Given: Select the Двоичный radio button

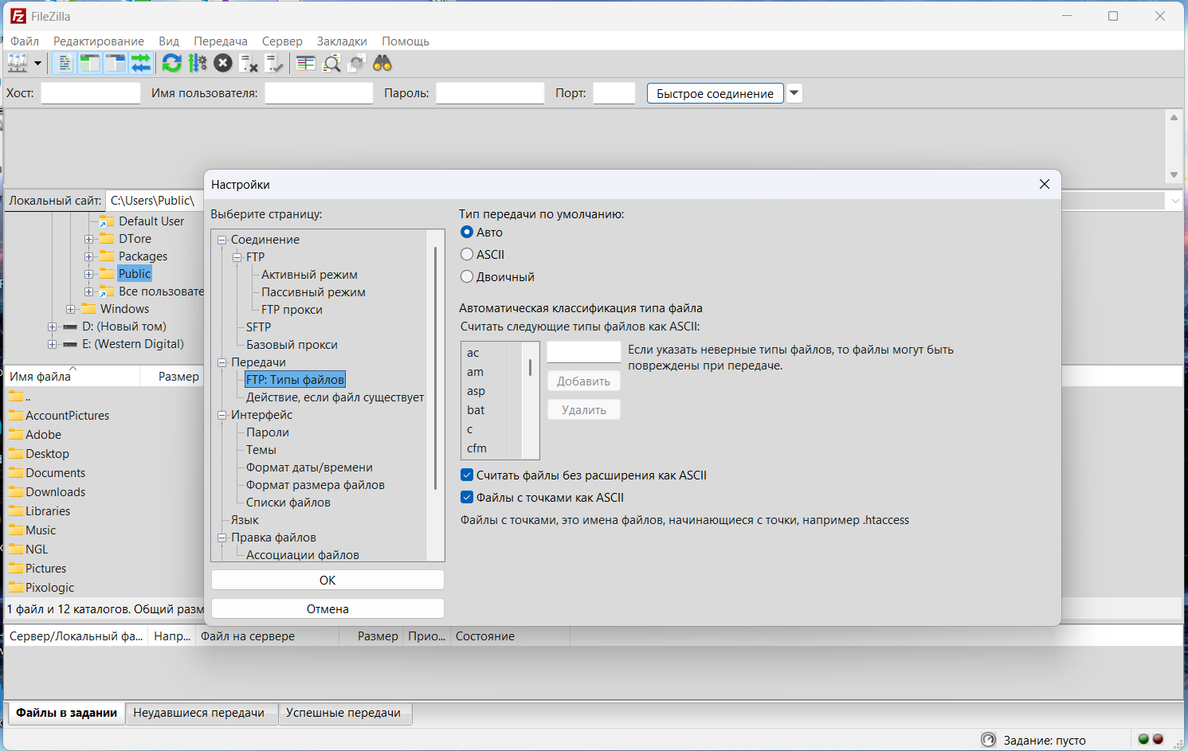Looking at the screenshot, I should tap(468, 277).
